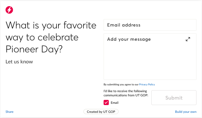Open the Share link
The width and height of the screenshot is (202, 118).
click(9, 112)
